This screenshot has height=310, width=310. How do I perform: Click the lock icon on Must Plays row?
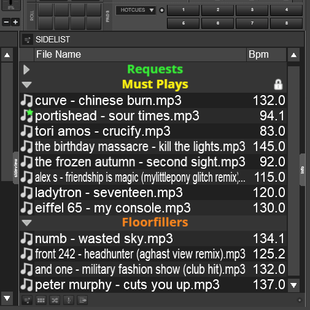pyautogui.click(x=278, y=85)
